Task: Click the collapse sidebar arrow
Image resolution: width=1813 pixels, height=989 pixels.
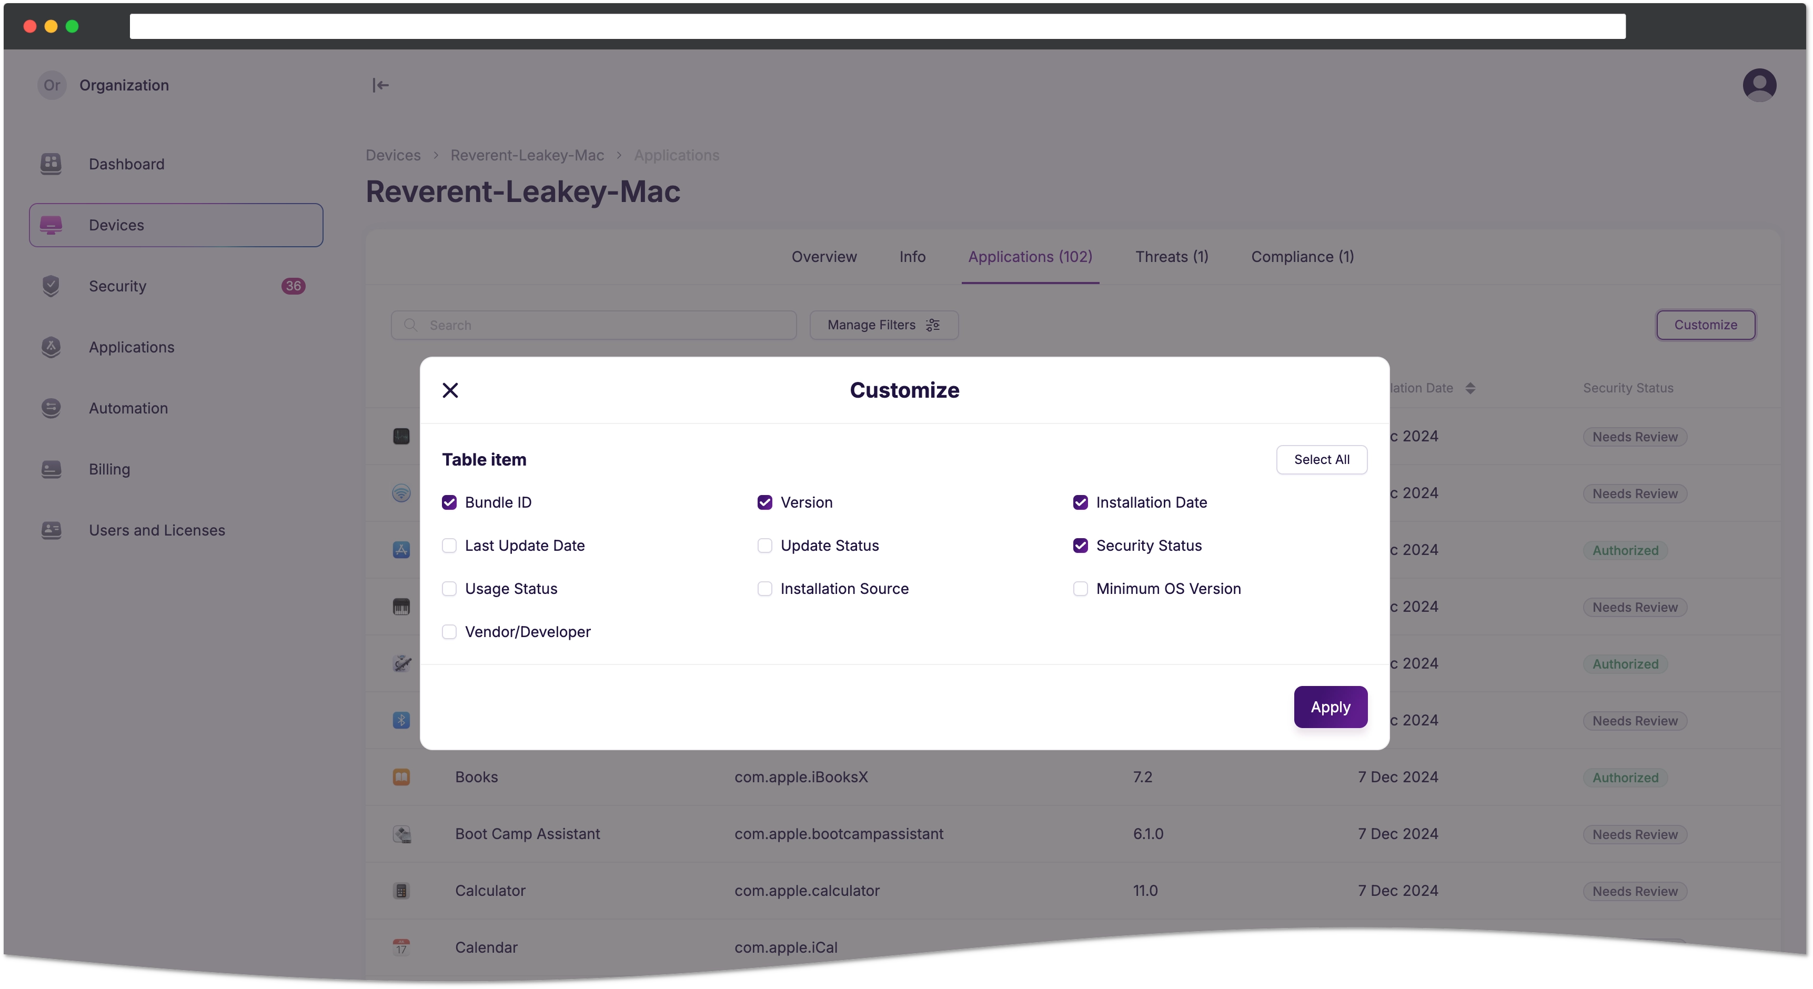Action: [x=381, y=85]
